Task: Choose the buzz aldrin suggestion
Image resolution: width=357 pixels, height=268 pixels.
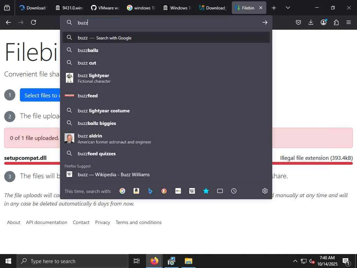Action: pos(166,138)
